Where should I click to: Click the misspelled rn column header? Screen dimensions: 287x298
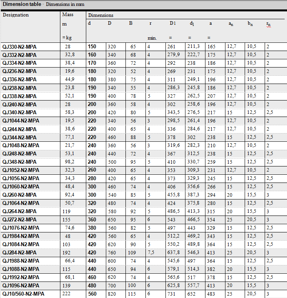268,24
